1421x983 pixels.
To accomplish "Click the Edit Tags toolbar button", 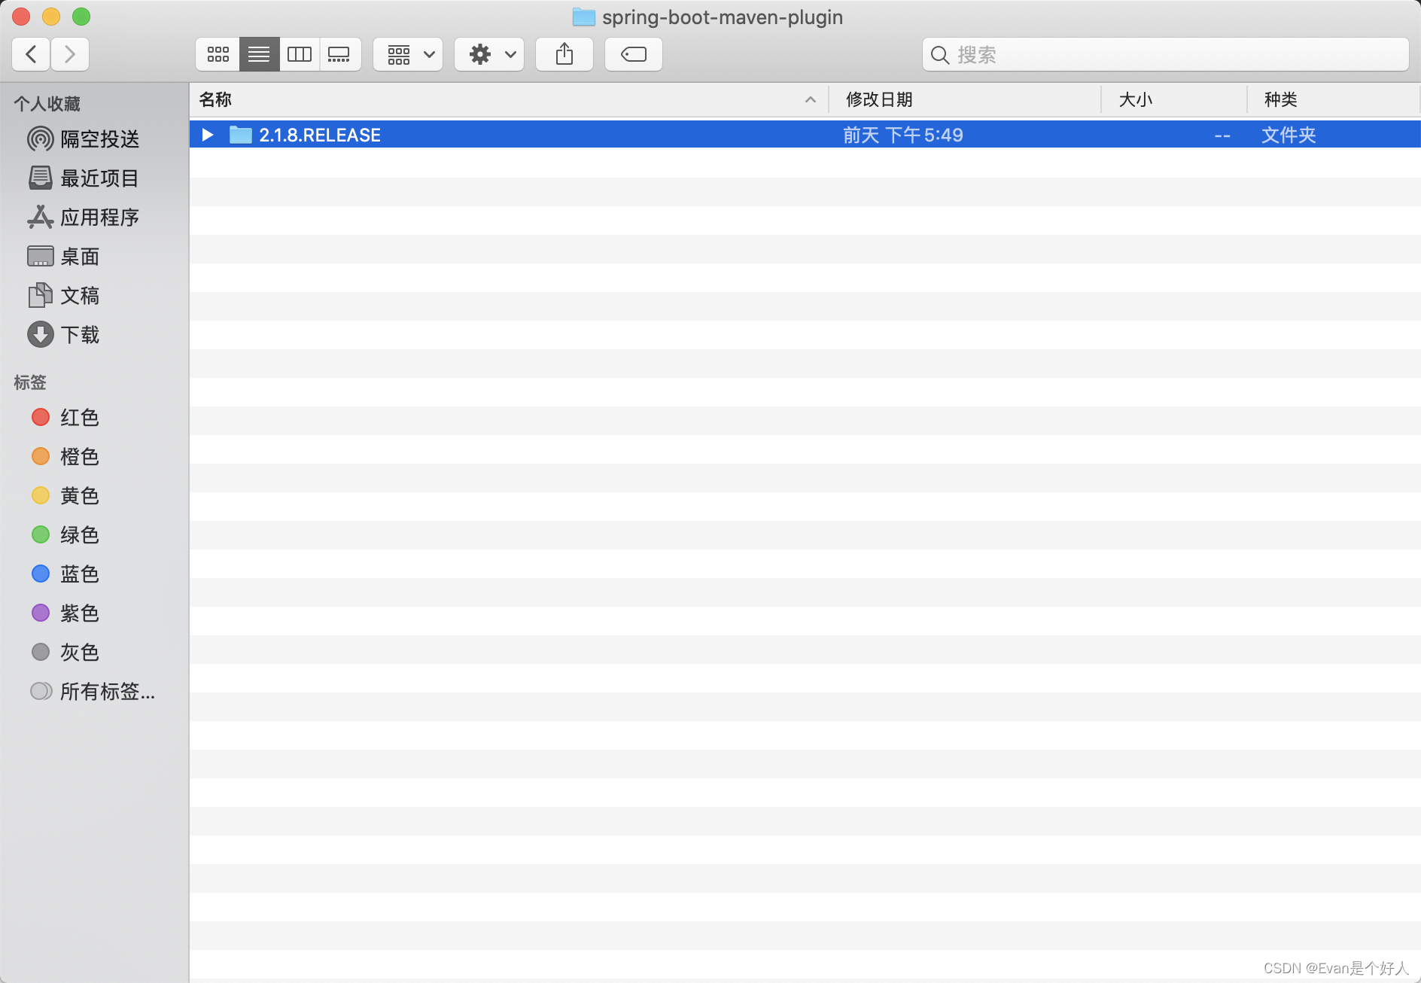I will tap(634, 54).
